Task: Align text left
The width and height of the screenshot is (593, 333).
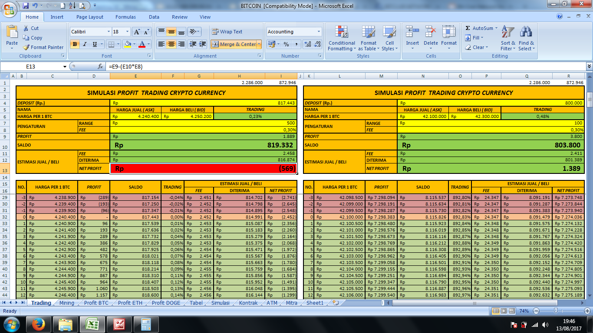Action: click(161, 44)
